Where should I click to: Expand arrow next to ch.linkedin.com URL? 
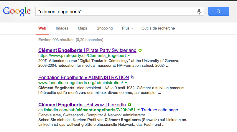139,110
